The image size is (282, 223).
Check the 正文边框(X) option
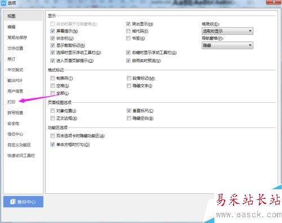coord(52,119)
